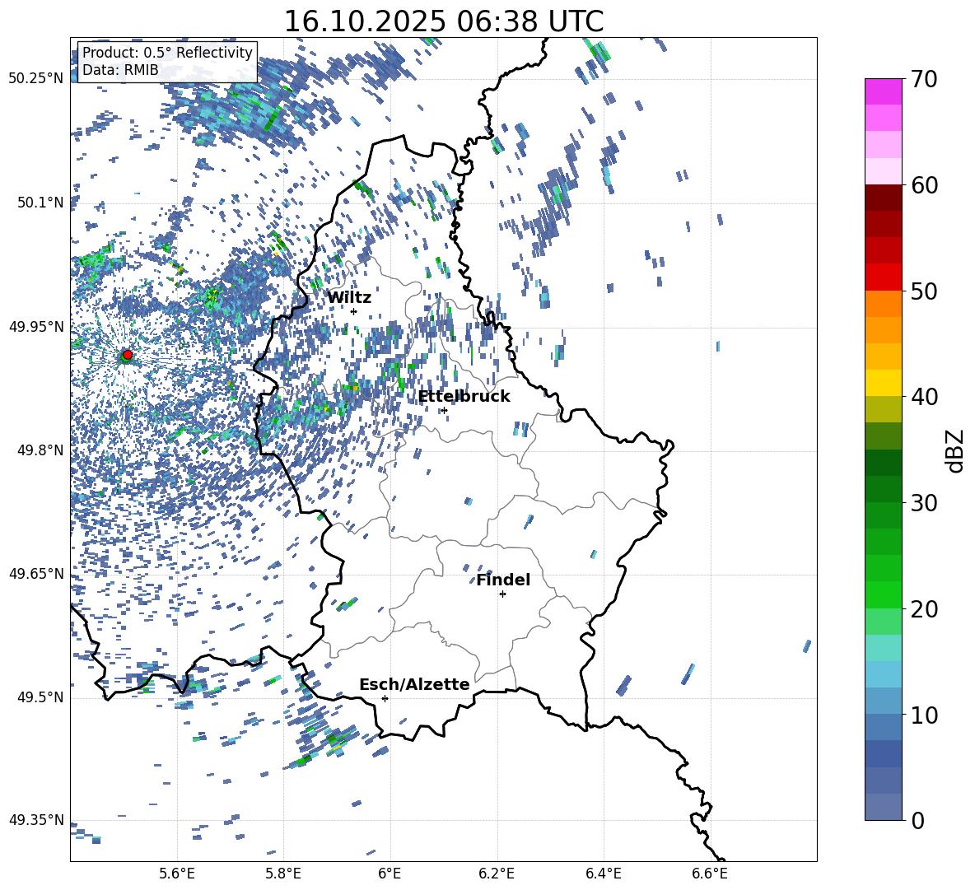Click the red radar site marker
Viewport: 975px width, 890px height.
(128, 354)
